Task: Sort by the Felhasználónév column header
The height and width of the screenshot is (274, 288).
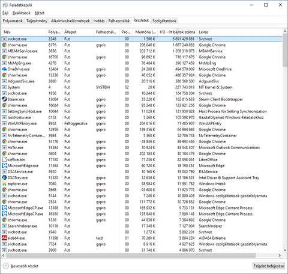Action: click(107, 32)
